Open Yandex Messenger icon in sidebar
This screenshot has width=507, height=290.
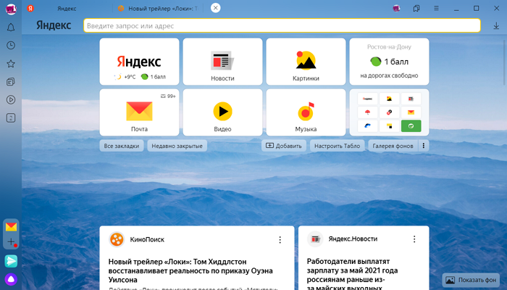(x=11, y=261)
